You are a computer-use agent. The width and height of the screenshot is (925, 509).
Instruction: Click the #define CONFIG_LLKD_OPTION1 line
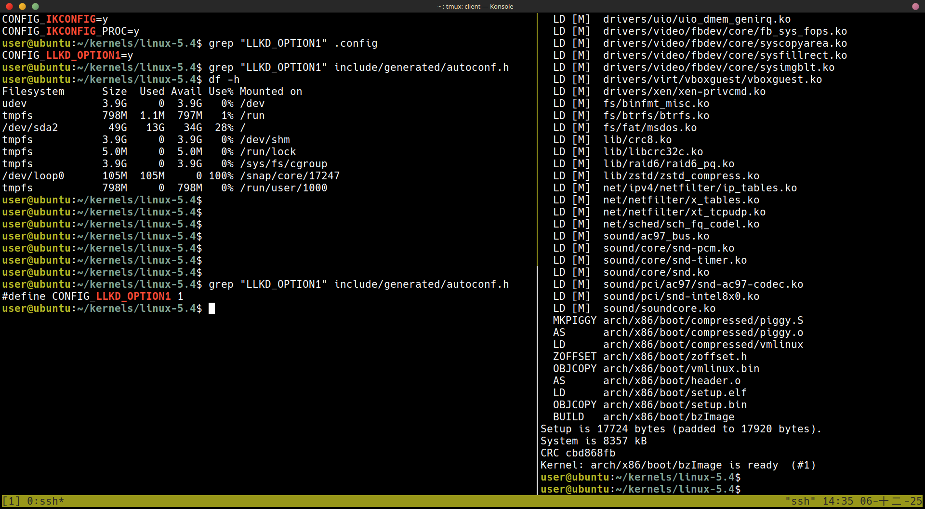92,296
